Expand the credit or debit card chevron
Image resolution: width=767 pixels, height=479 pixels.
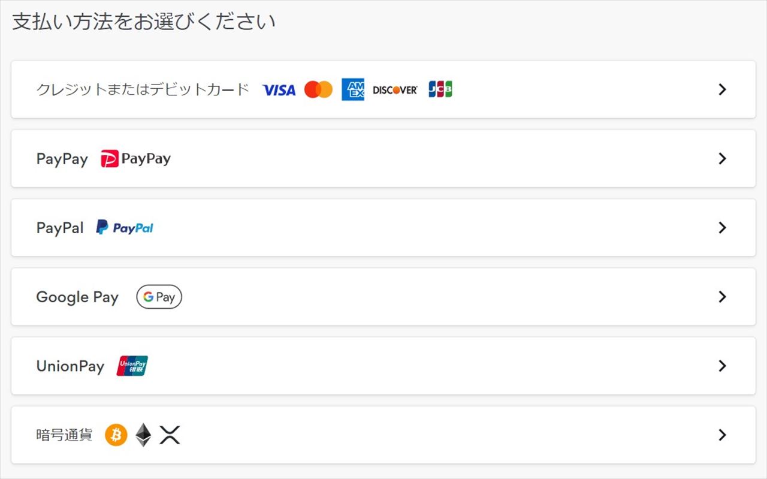point(722,89)
